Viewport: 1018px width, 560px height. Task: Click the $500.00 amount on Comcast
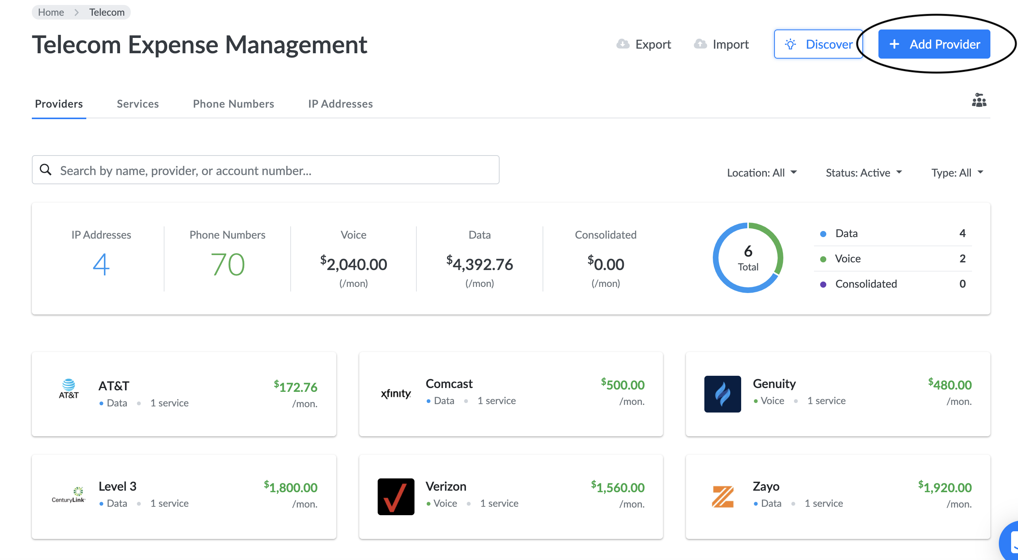623,384
